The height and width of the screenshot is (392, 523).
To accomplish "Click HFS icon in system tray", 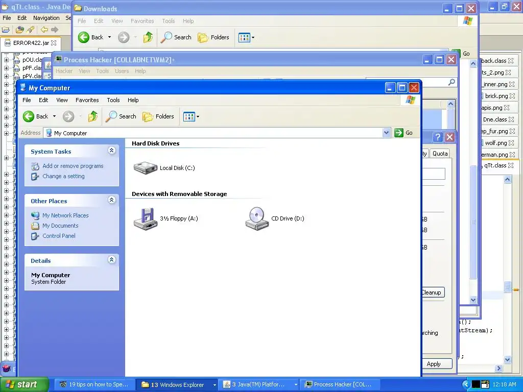I will tap(485, 384).
